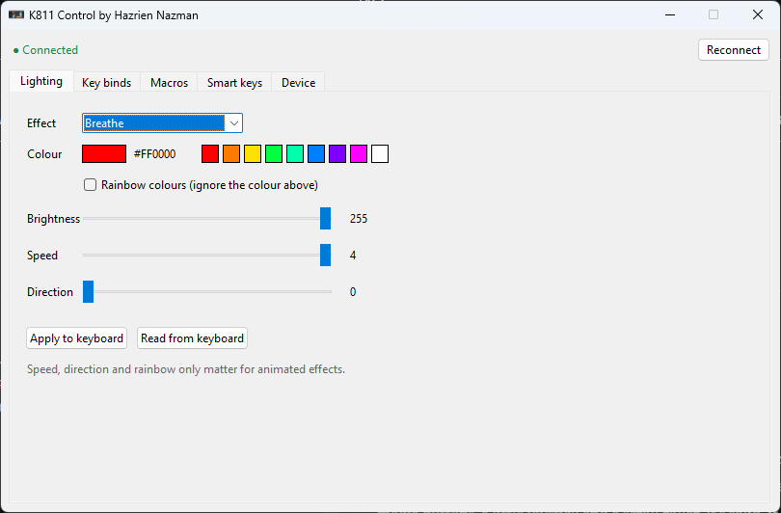This screenshot has width=781, height=513.
Task: Click the speed value 4
Action: (x=353, y=256)
